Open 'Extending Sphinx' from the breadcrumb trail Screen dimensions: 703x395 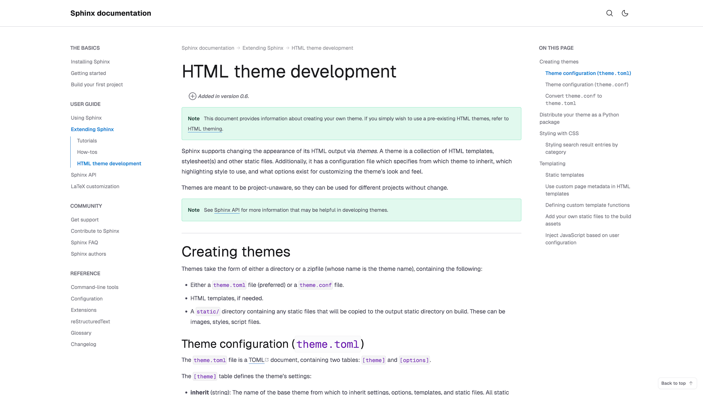pyautogui.click(x=263, y=48)
